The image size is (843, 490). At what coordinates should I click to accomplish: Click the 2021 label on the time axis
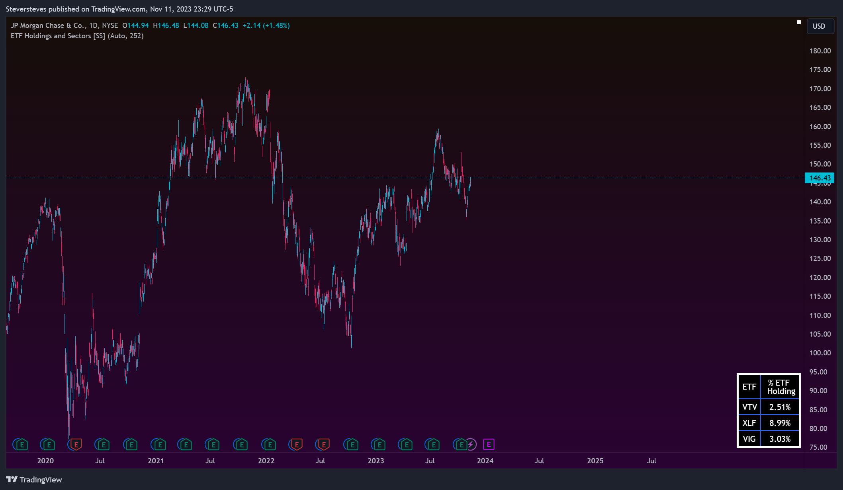point(156,461)
